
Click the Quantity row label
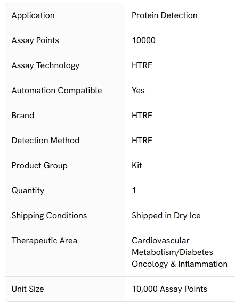[28, 191]
